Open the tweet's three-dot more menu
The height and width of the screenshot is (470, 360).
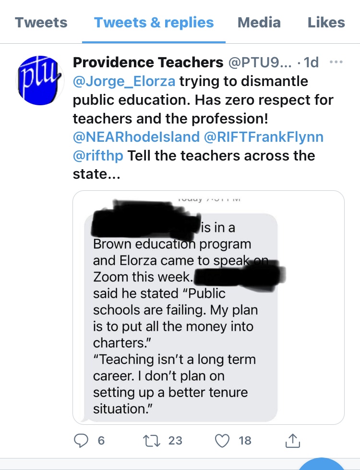[336, 62]
